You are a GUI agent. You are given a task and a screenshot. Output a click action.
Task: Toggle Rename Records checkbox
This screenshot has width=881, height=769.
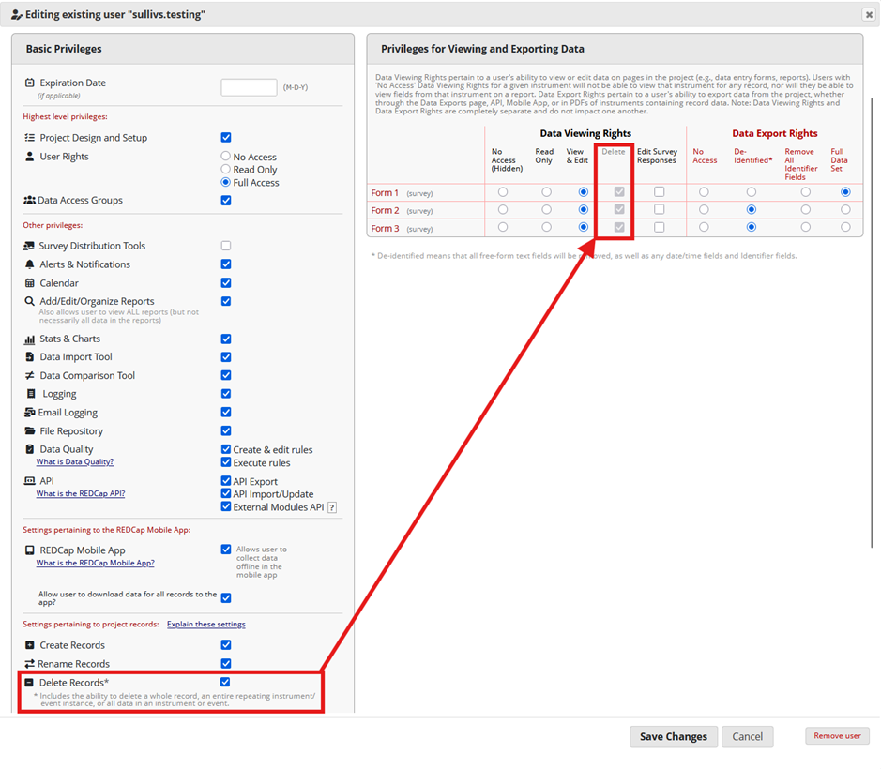point(226,663)
